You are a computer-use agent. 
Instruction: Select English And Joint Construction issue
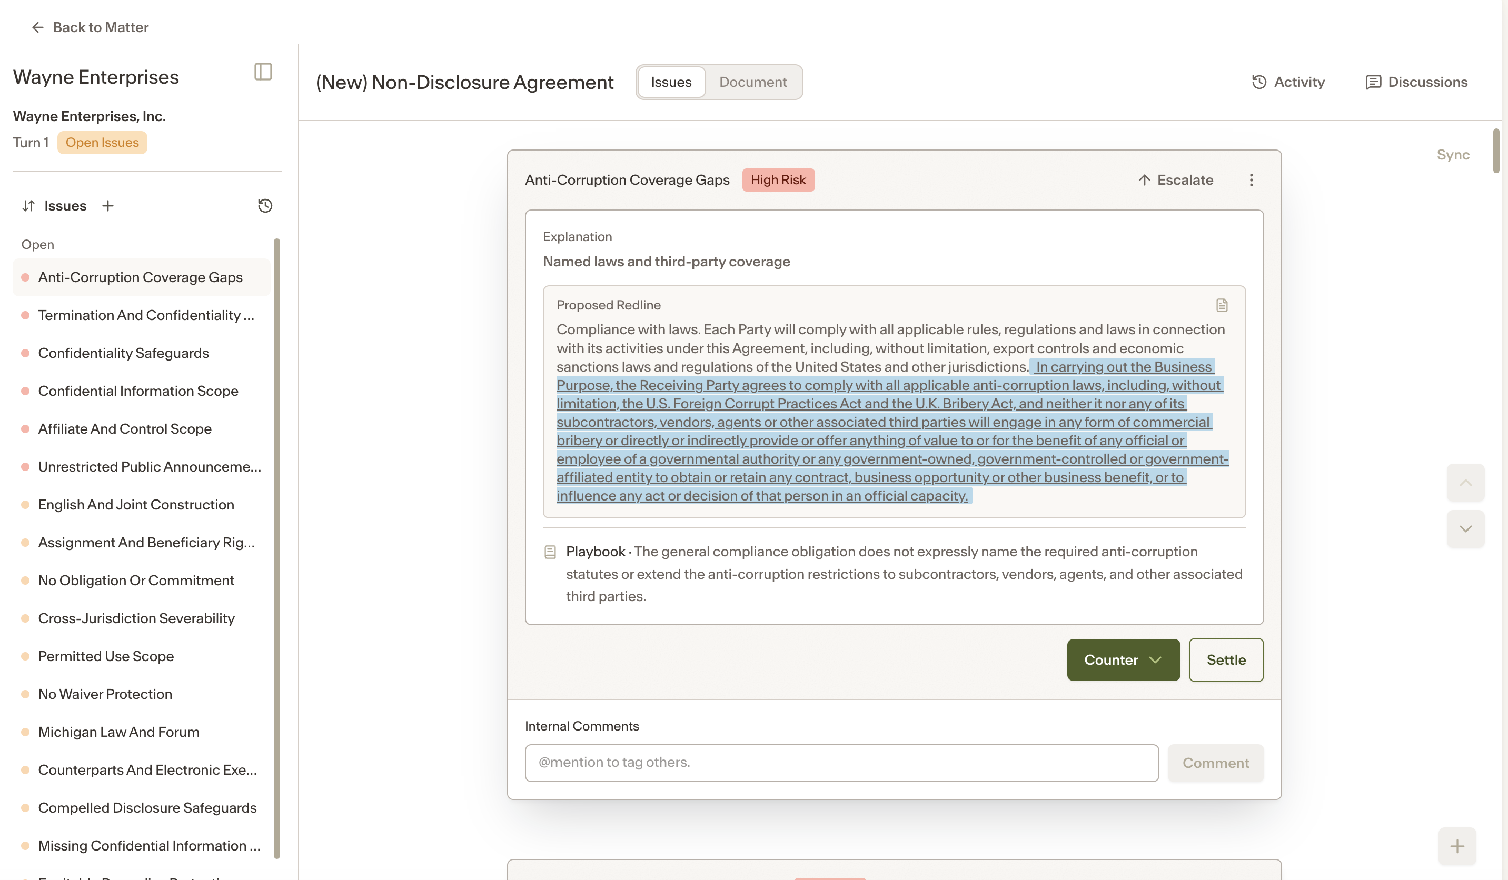click(141, 504)
